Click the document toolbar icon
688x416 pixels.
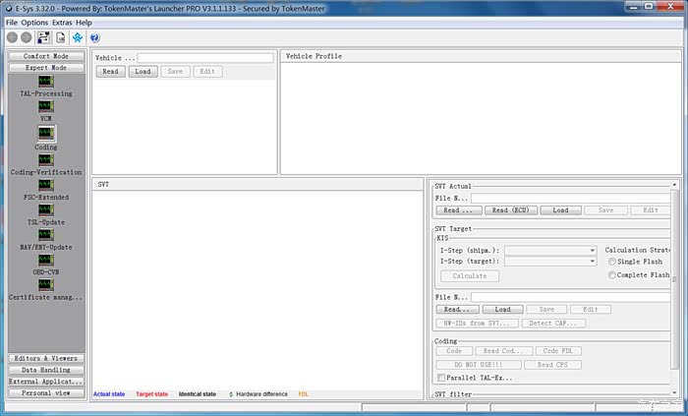click(x=61, y=38)
